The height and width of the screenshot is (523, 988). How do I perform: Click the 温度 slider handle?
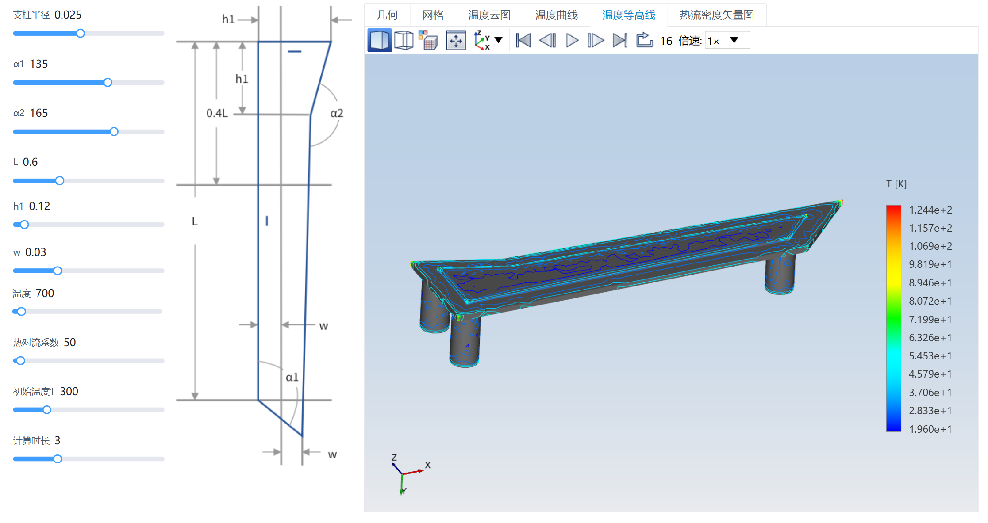tap(21, 312)
